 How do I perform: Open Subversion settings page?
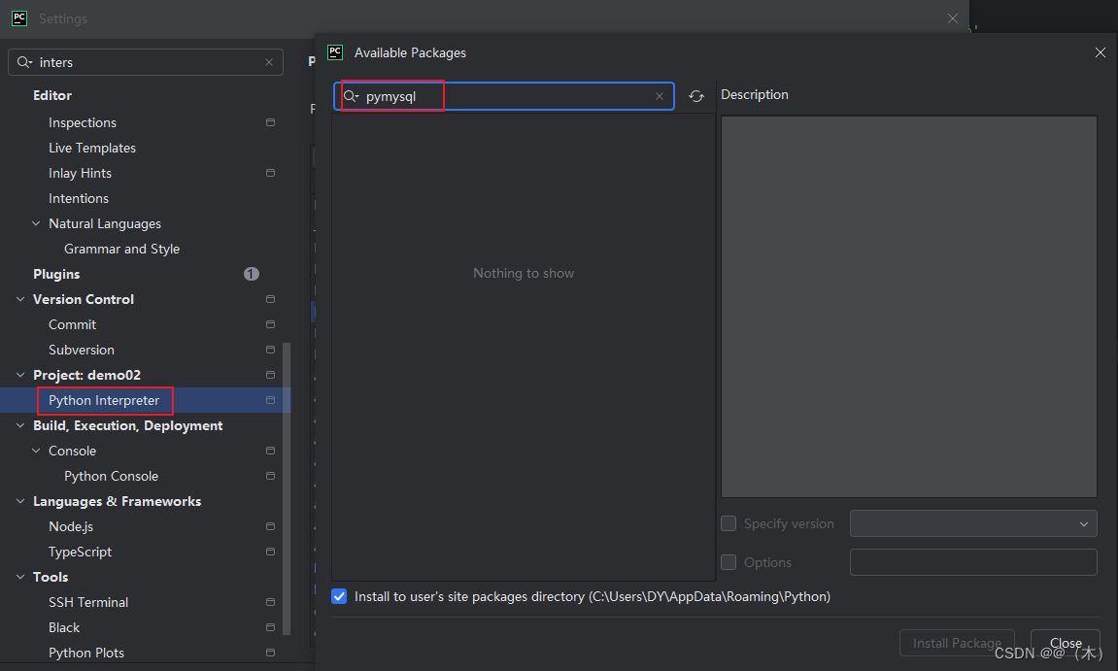pyautogui.click(x=82, y=351)
